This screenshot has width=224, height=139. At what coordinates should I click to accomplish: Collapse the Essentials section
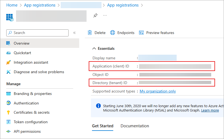click(x=94, y=48)
